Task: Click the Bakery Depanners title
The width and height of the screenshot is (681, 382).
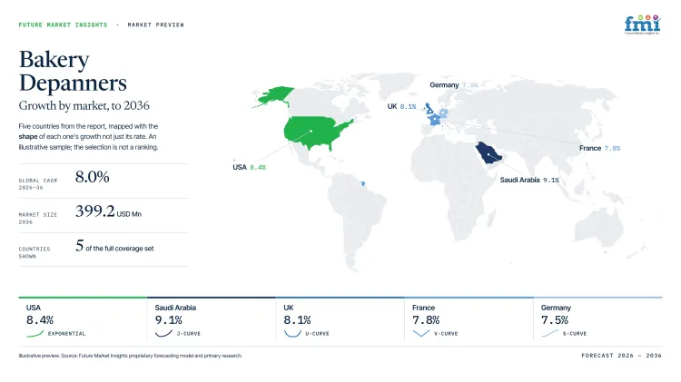Action: point(73,71)
